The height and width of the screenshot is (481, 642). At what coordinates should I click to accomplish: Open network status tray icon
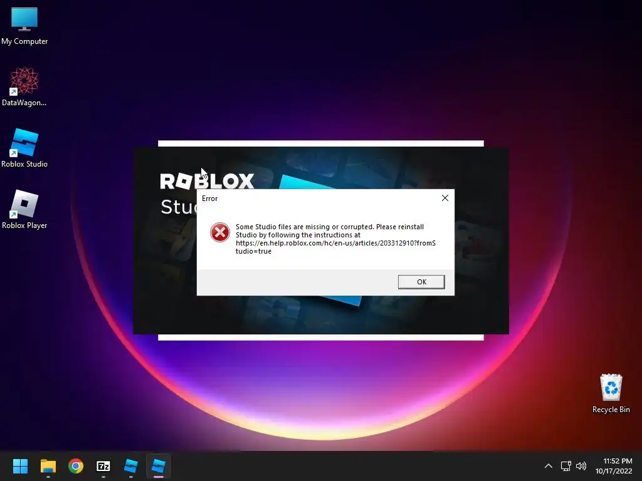[x=566, y=466]
